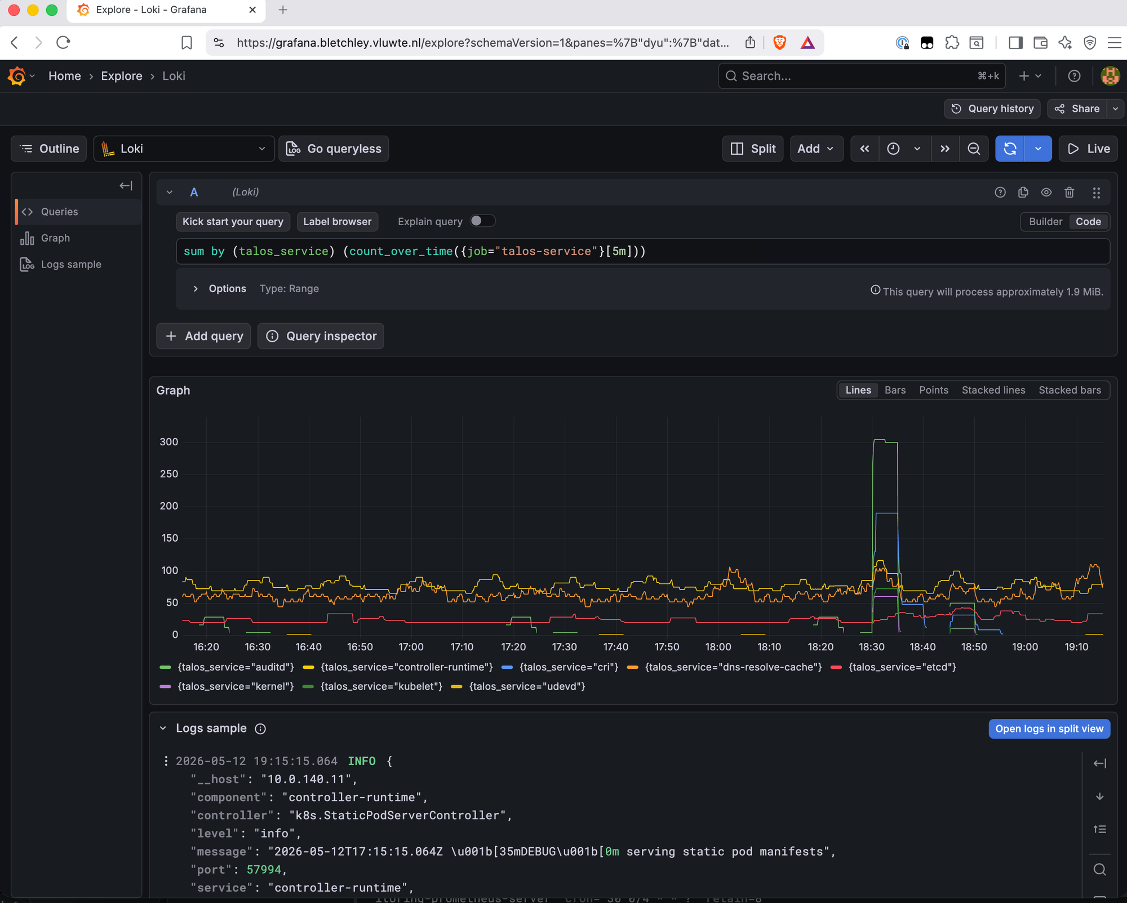Click the Logs sample info icon

(260, 729)
